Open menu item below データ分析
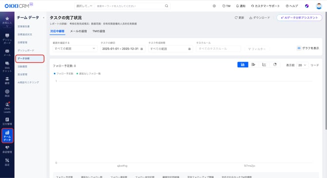 click(x=22, y=67)
